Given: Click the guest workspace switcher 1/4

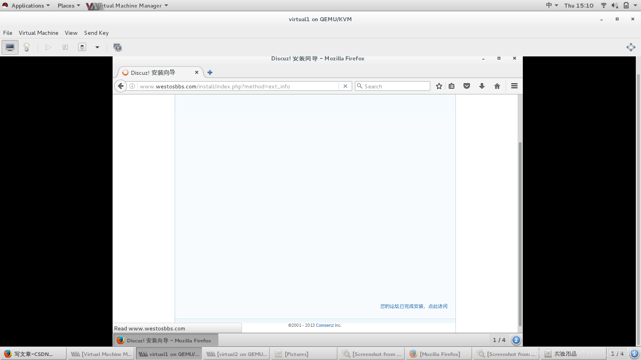Looking at the screenshot, I should tap(499, 340).
